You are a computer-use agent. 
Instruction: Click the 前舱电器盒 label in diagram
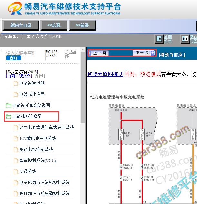[x=117, y=105]
